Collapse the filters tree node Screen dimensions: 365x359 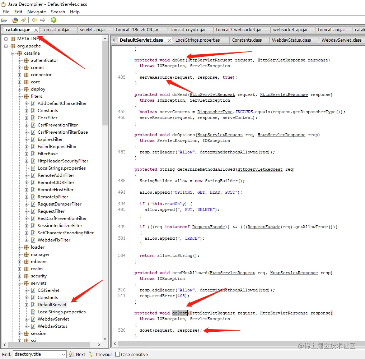20,97
